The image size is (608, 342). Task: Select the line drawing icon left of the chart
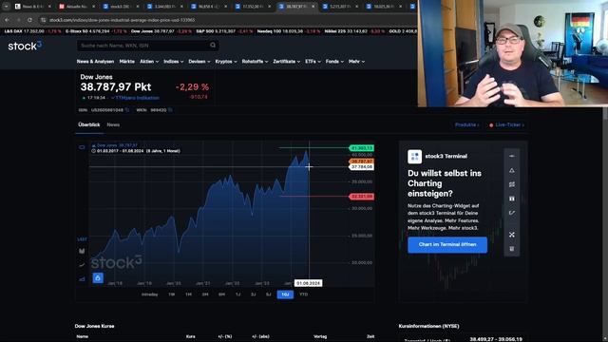[82, 265]
